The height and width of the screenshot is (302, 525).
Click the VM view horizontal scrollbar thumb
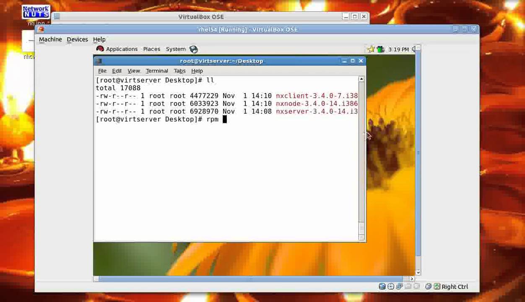click(251, 279)
